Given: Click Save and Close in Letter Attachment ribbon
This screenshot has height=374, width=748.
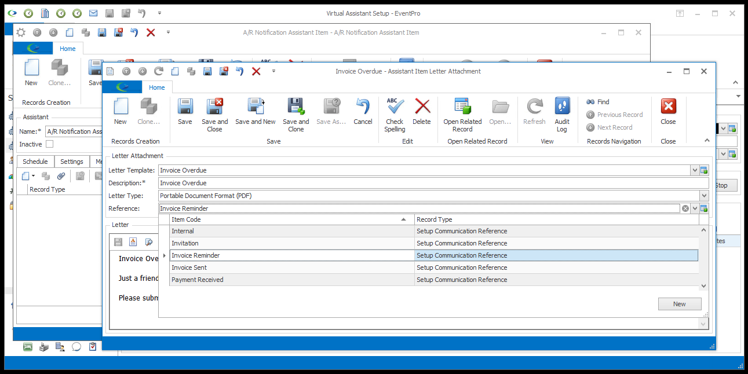Looking at the screenshot, I should (x=214, y=115).
